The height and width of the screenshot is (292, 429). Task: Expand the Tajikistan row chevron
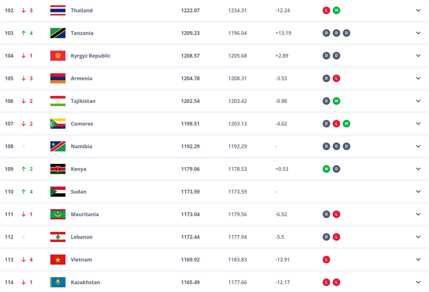418,101
